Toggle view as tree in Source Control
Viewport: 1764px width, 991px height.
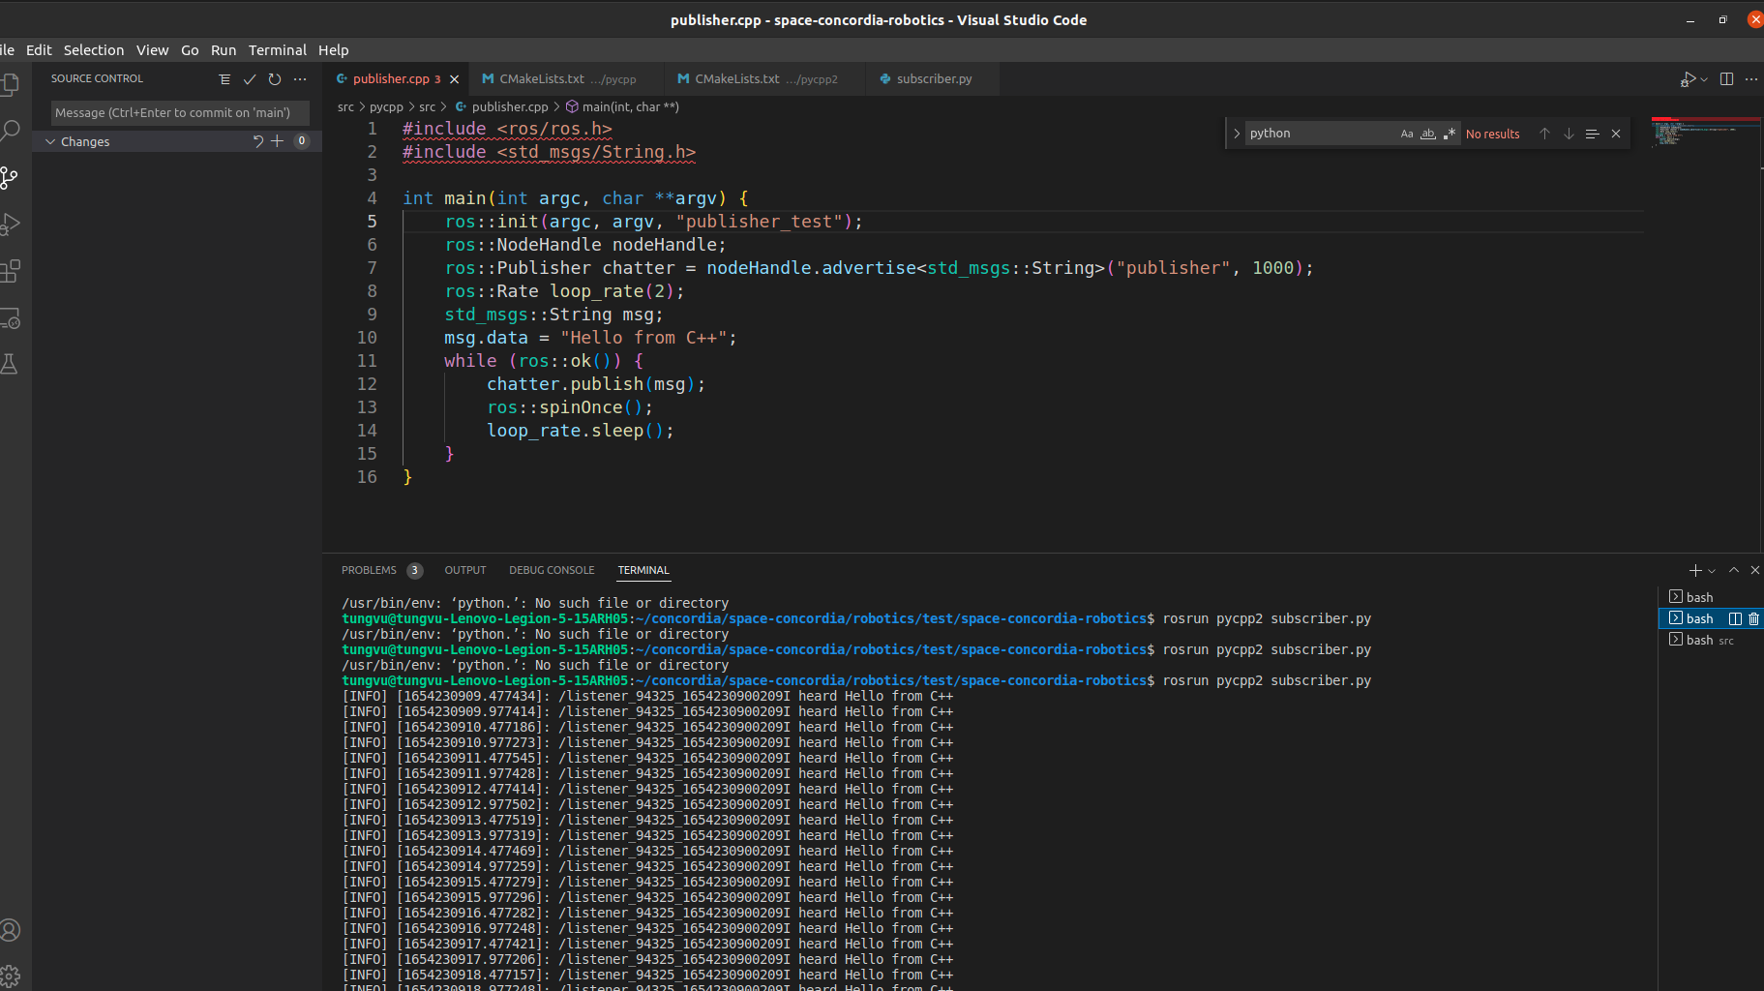[224, 79]
